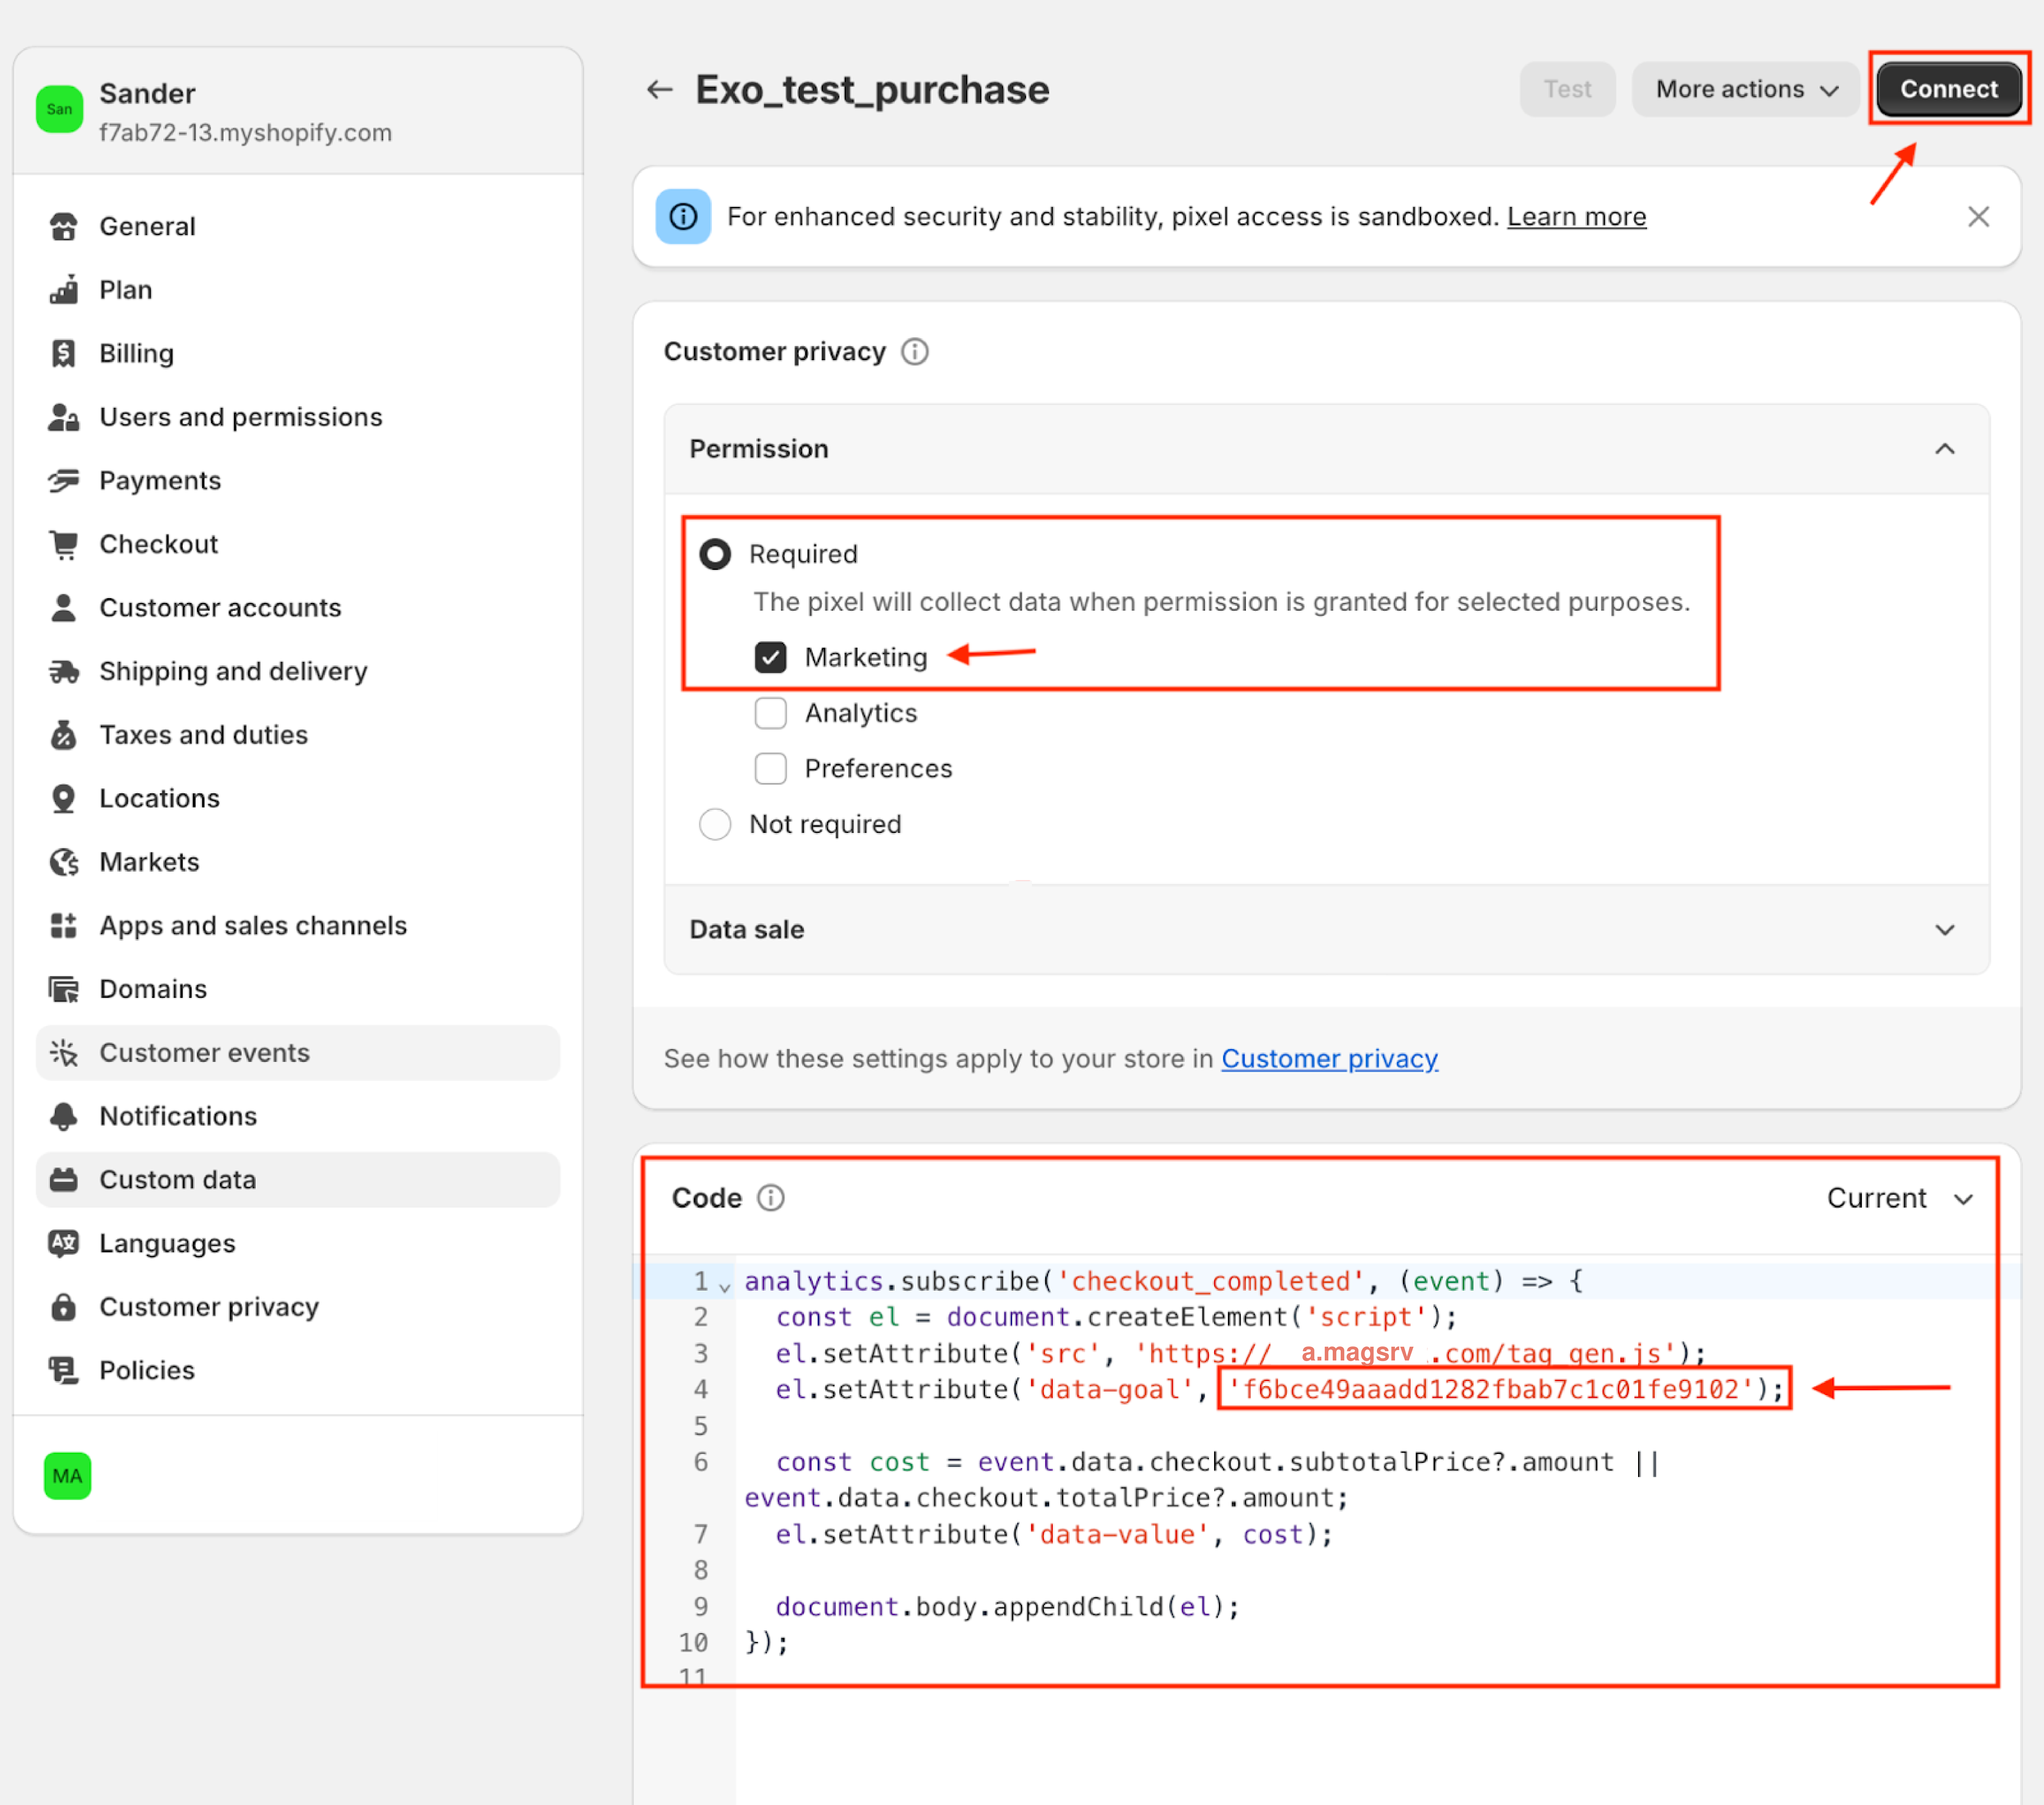Enable the Analytics checkbox
The height and width of the screenshot is (1805, 2044).
click(770, 713)
